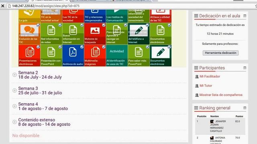Click Solamente para profesores text
Viewport: 257px width, 144px height.
point(220,44)
